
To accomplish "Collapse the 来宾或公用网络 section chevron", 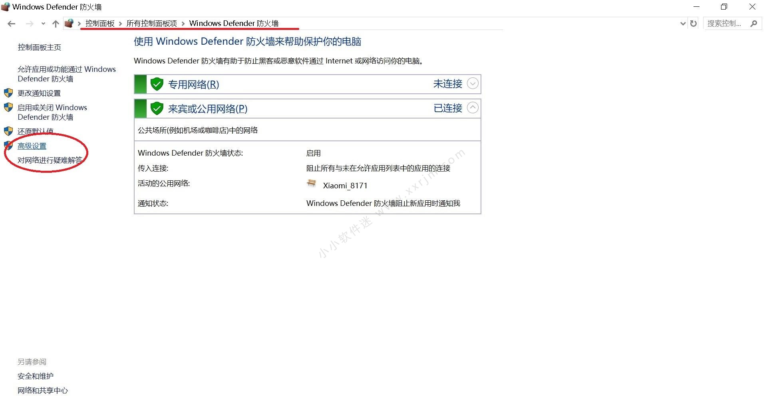I will click(473, 108).
